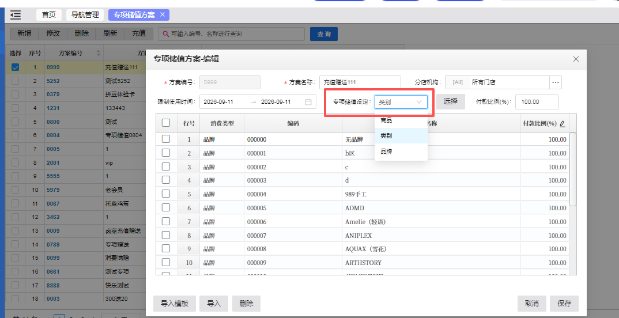The width and height of the screenshot is (619, 318).
Task: Click the 000003 code cell
Action: 293,180
